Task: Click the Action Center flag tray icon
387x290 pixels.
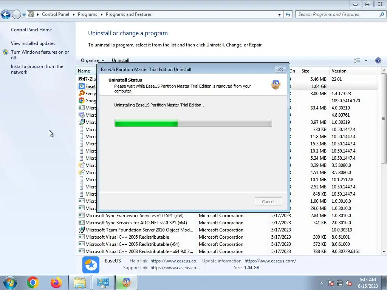Action: point(330,283)
